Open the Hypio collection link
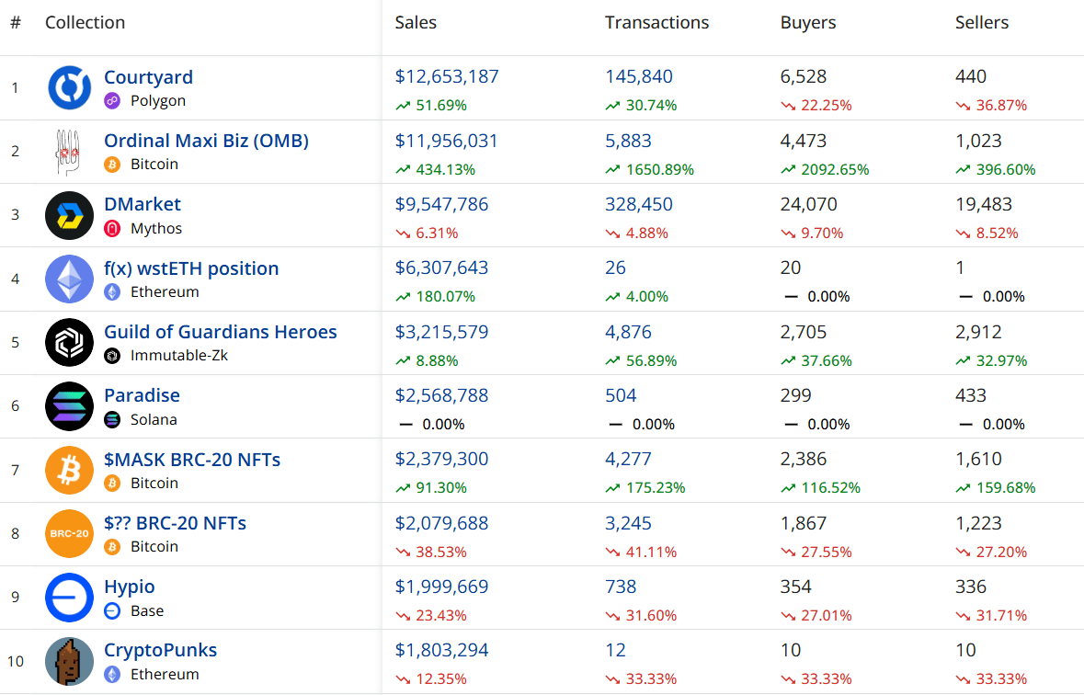This screenshot has width=1084, height=695. click(x=130, y=587)
